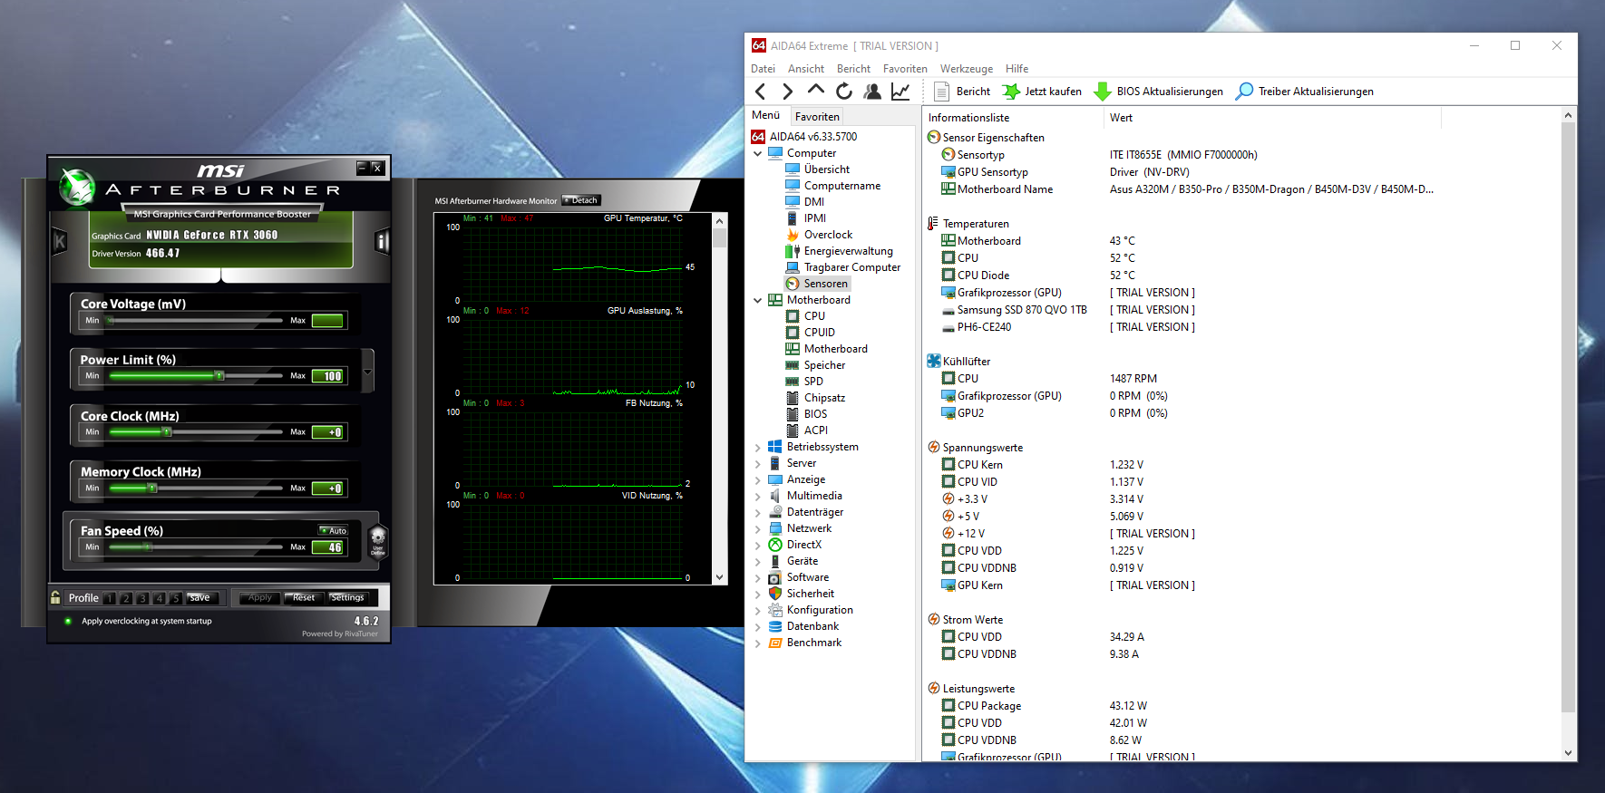The height and width of the screenshot is (793, 1605).
Task: Open the Afterburner information button
Action: pos(382,241)
